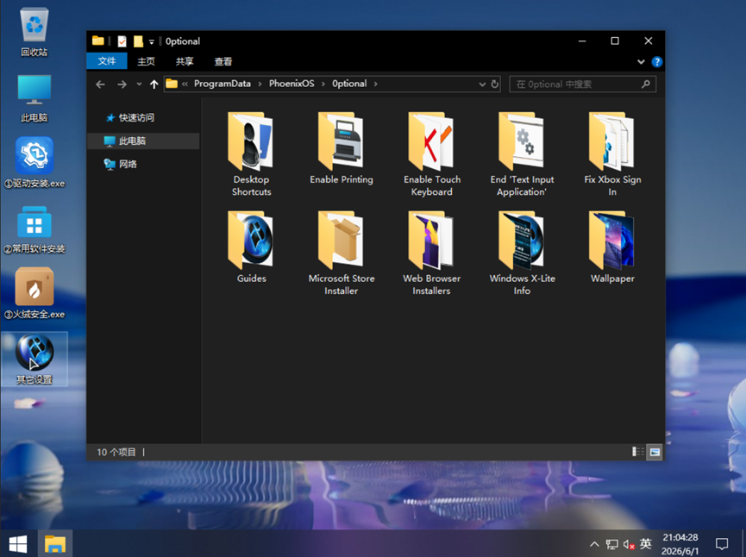Open the Windows Start menu
746x557 pixels.
click(17, 544)
